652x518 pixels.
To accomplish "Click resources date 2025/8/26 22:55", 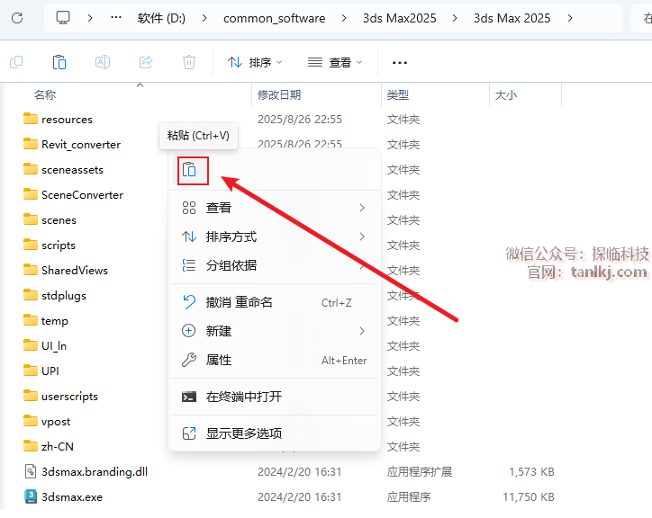I will [x=300, y=120].
